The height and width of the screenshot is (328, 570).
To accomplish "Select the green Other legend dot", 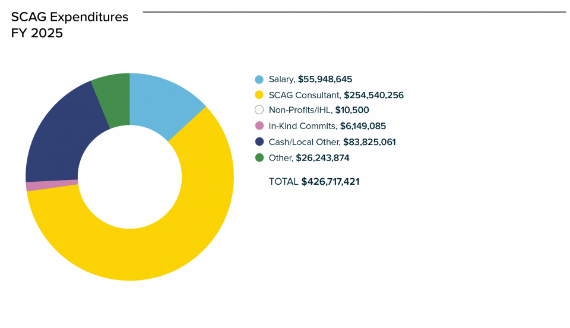I will click(x=259, y=158).
